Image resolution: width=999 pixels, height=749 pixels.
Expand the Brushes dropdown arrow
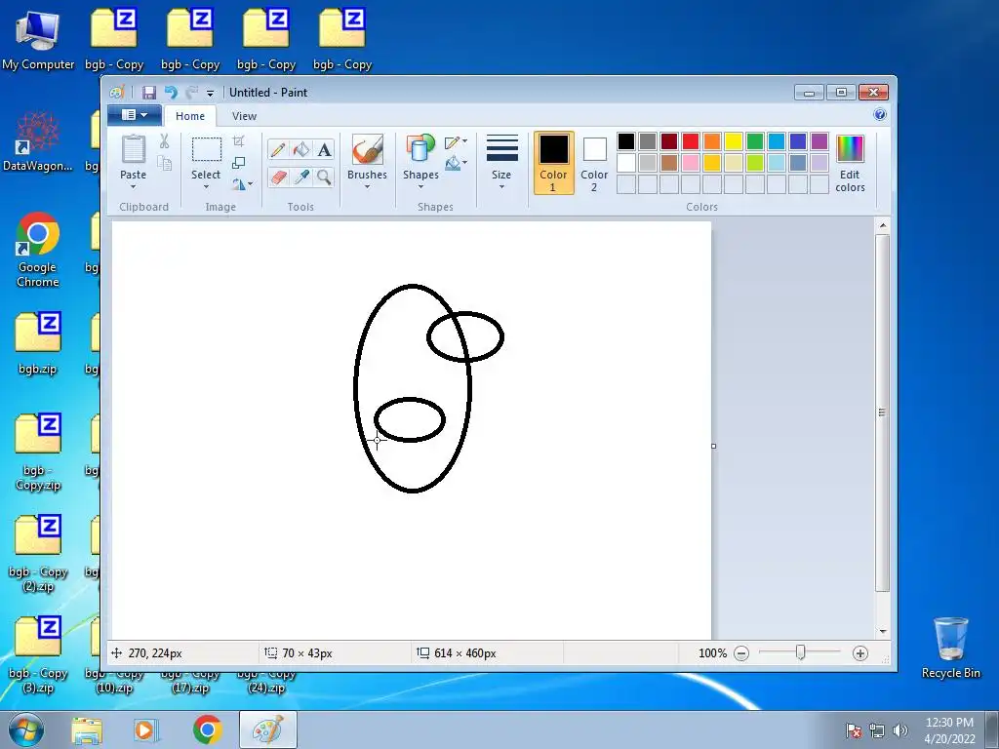coord(367,187)
